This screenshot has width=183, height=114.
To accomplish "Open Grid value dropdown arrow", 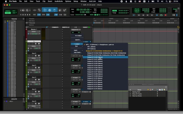I will click(128, 11).
